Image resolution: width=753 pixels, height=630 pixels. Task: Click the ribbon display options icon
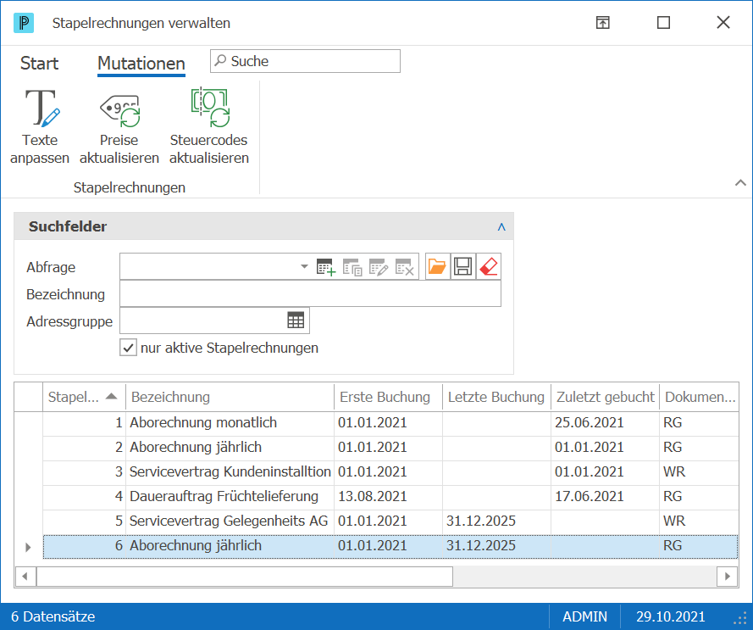[603, 23]
